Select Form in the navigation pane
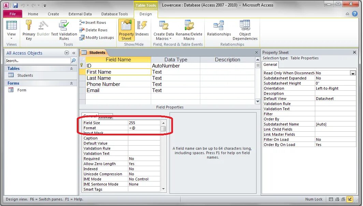The image size is (363, 206). tap(21, 90)
